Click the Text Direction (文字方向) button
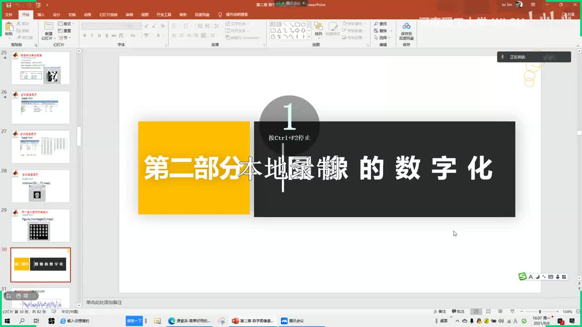The image size is (582, 327). click(x=237, y=24)
